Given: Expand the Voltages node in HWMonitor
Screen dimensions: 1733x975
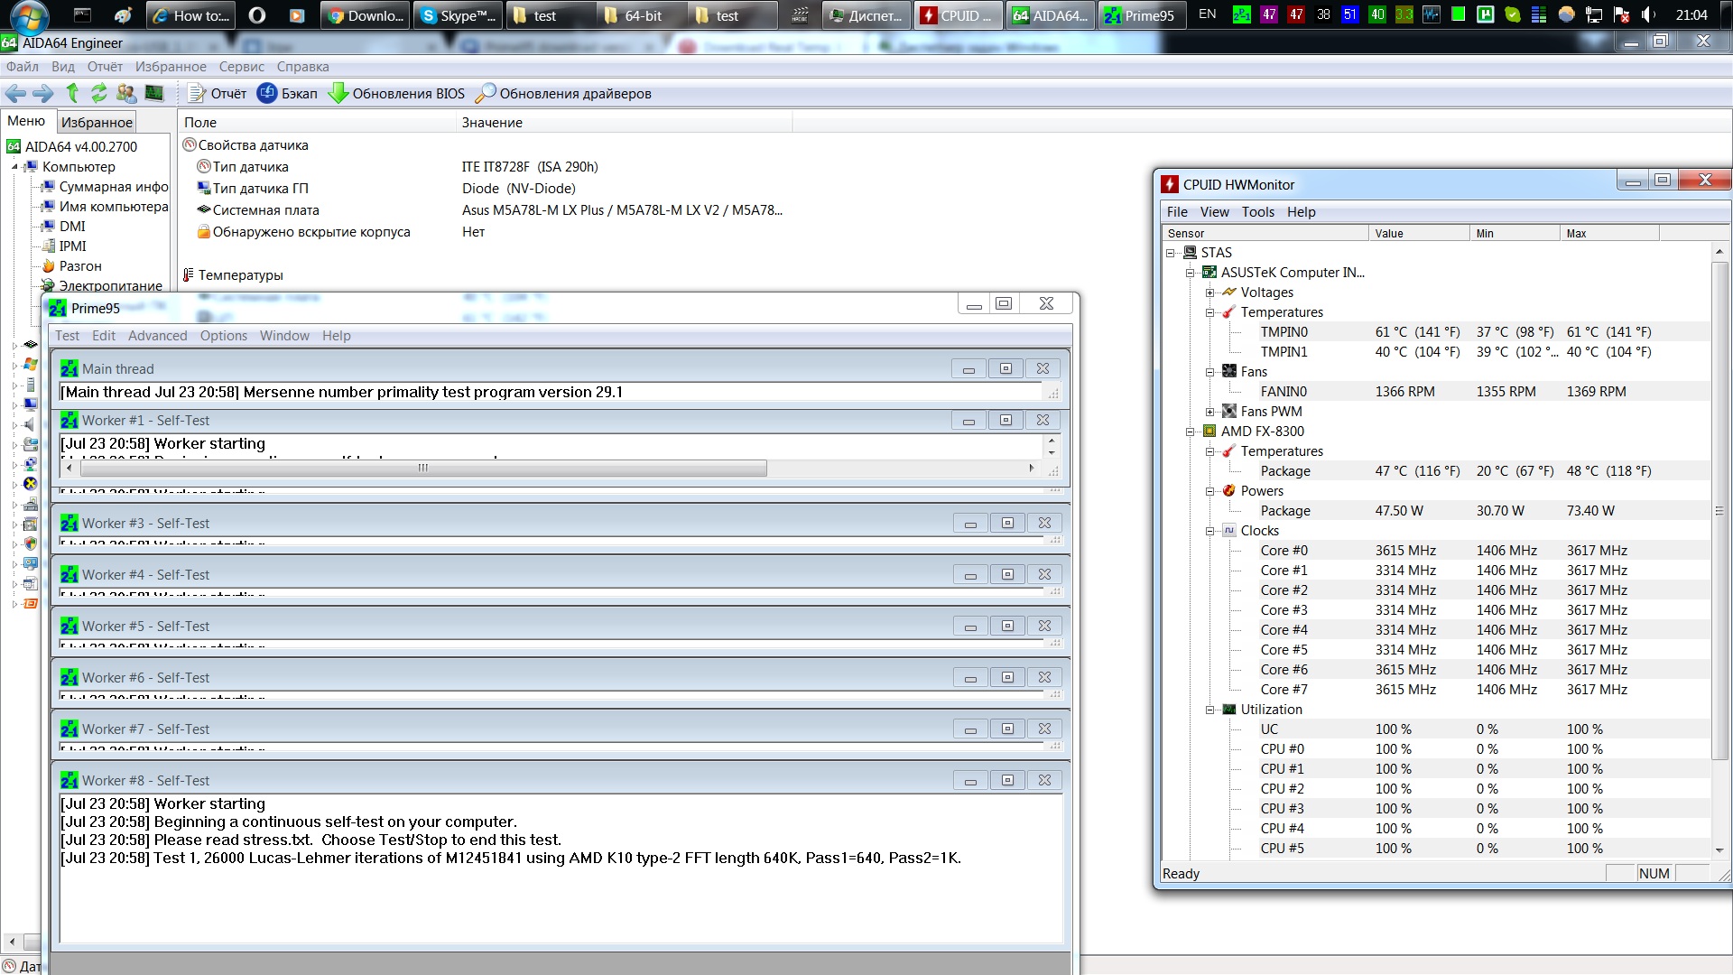Looking at the screenshot, I should point(1210,292).
